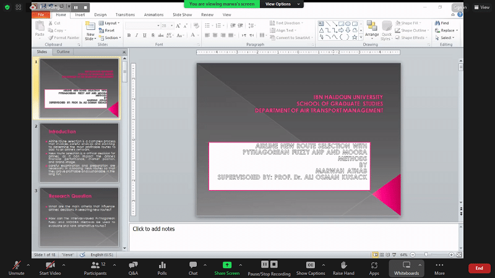Open the Whiteboards tool
Viewport: 495px width, 278px height.
(407, 266)
